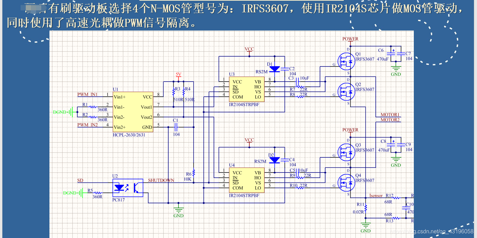Click VCC label above U3
The width and height of the screenshot is (477, 238).
(x=249, y=49)
